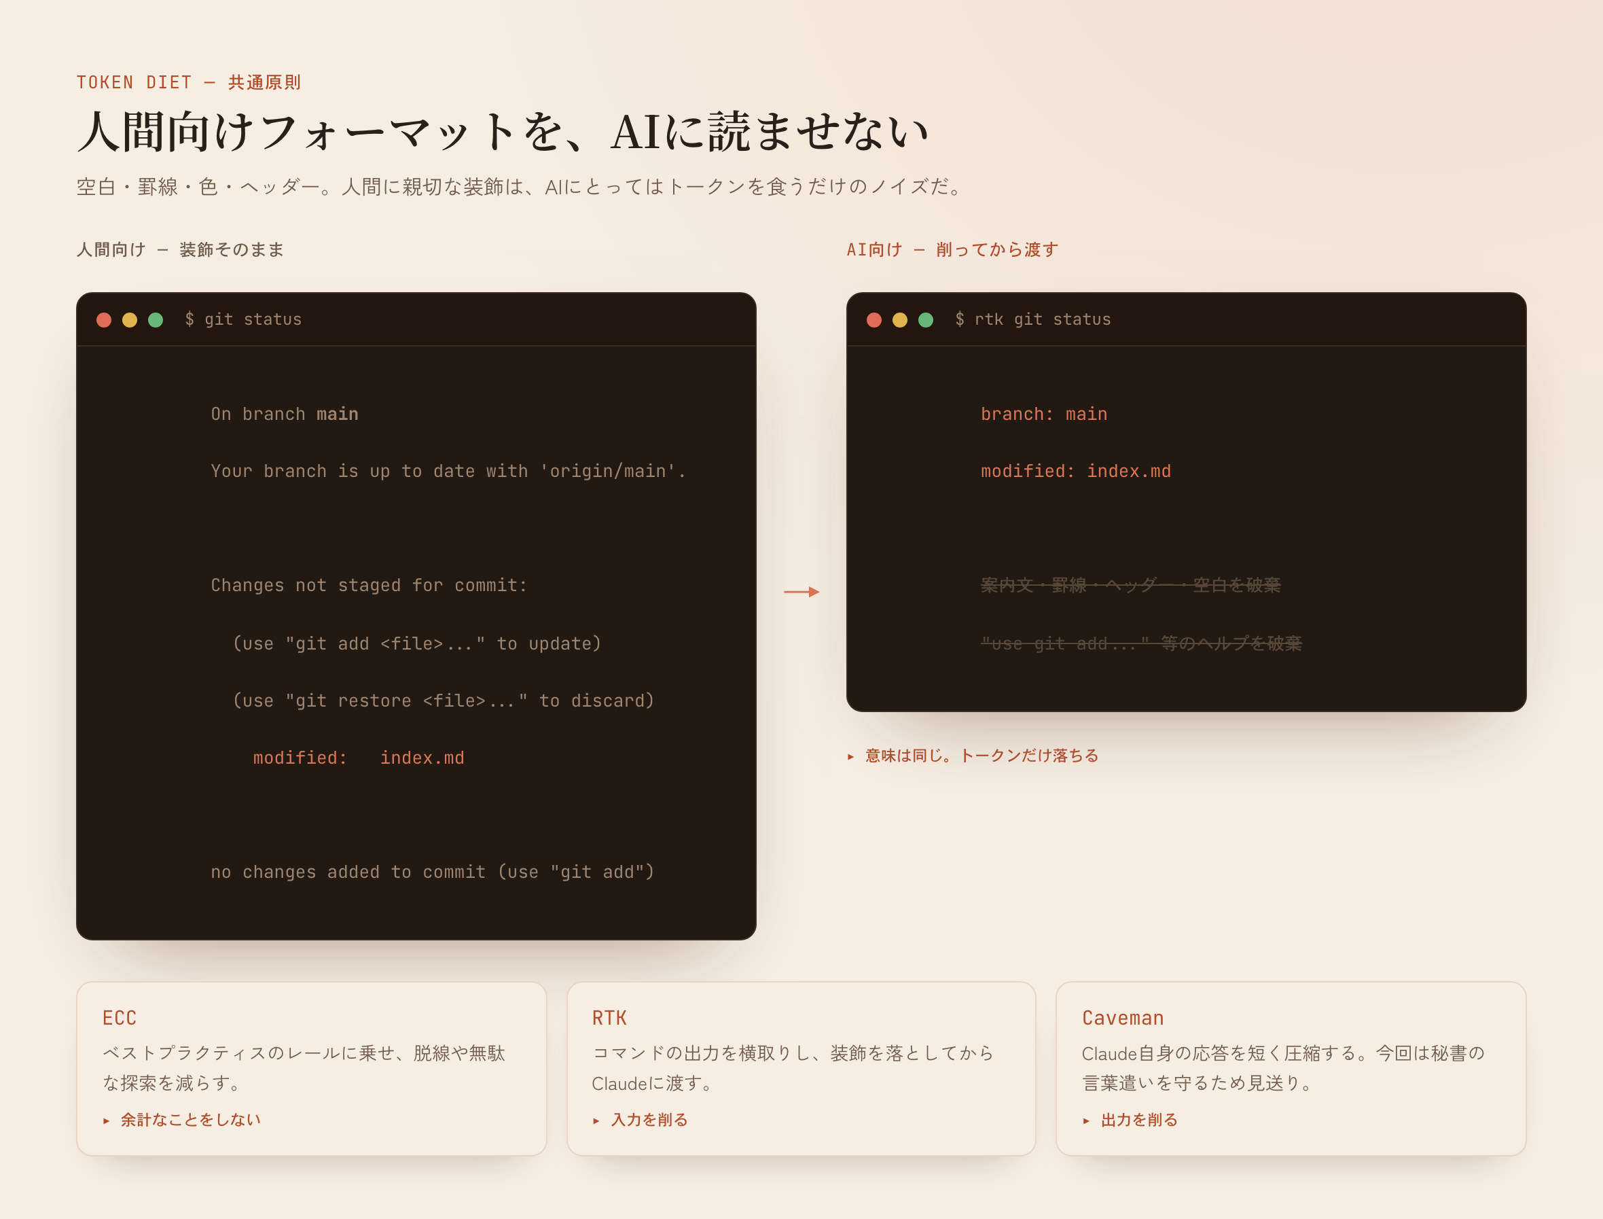Click '入力を削る' in the RTK card

point(650,1120)
